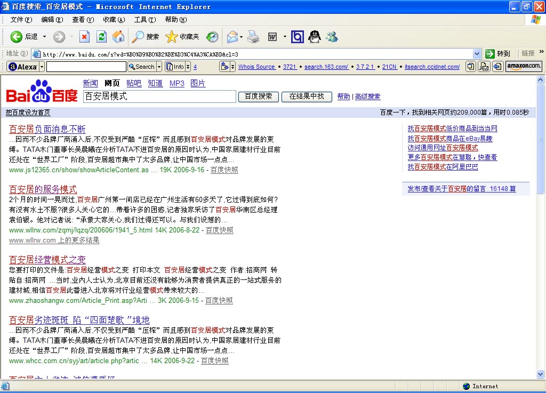Open the 高级搜索 link
Viewport: 546px width, 393px height.
click(368, 97)
